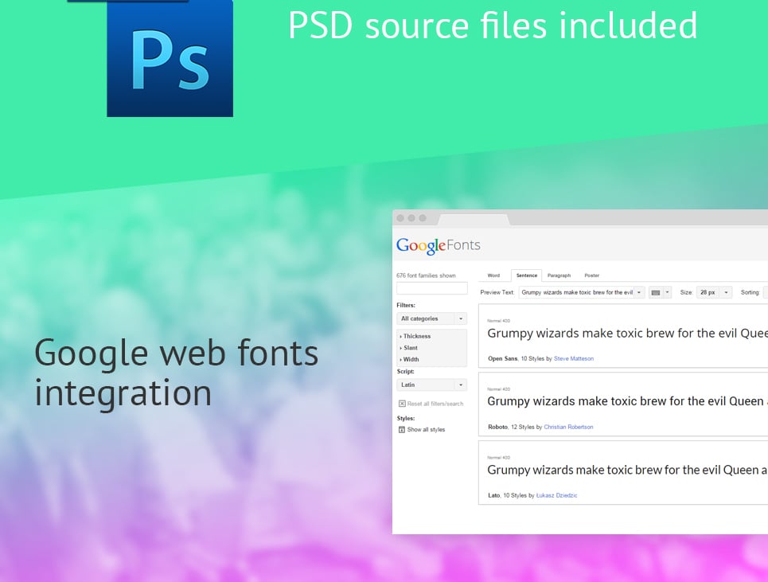Expand the Slant filter
768x582 pixels.
pos(409,348)
